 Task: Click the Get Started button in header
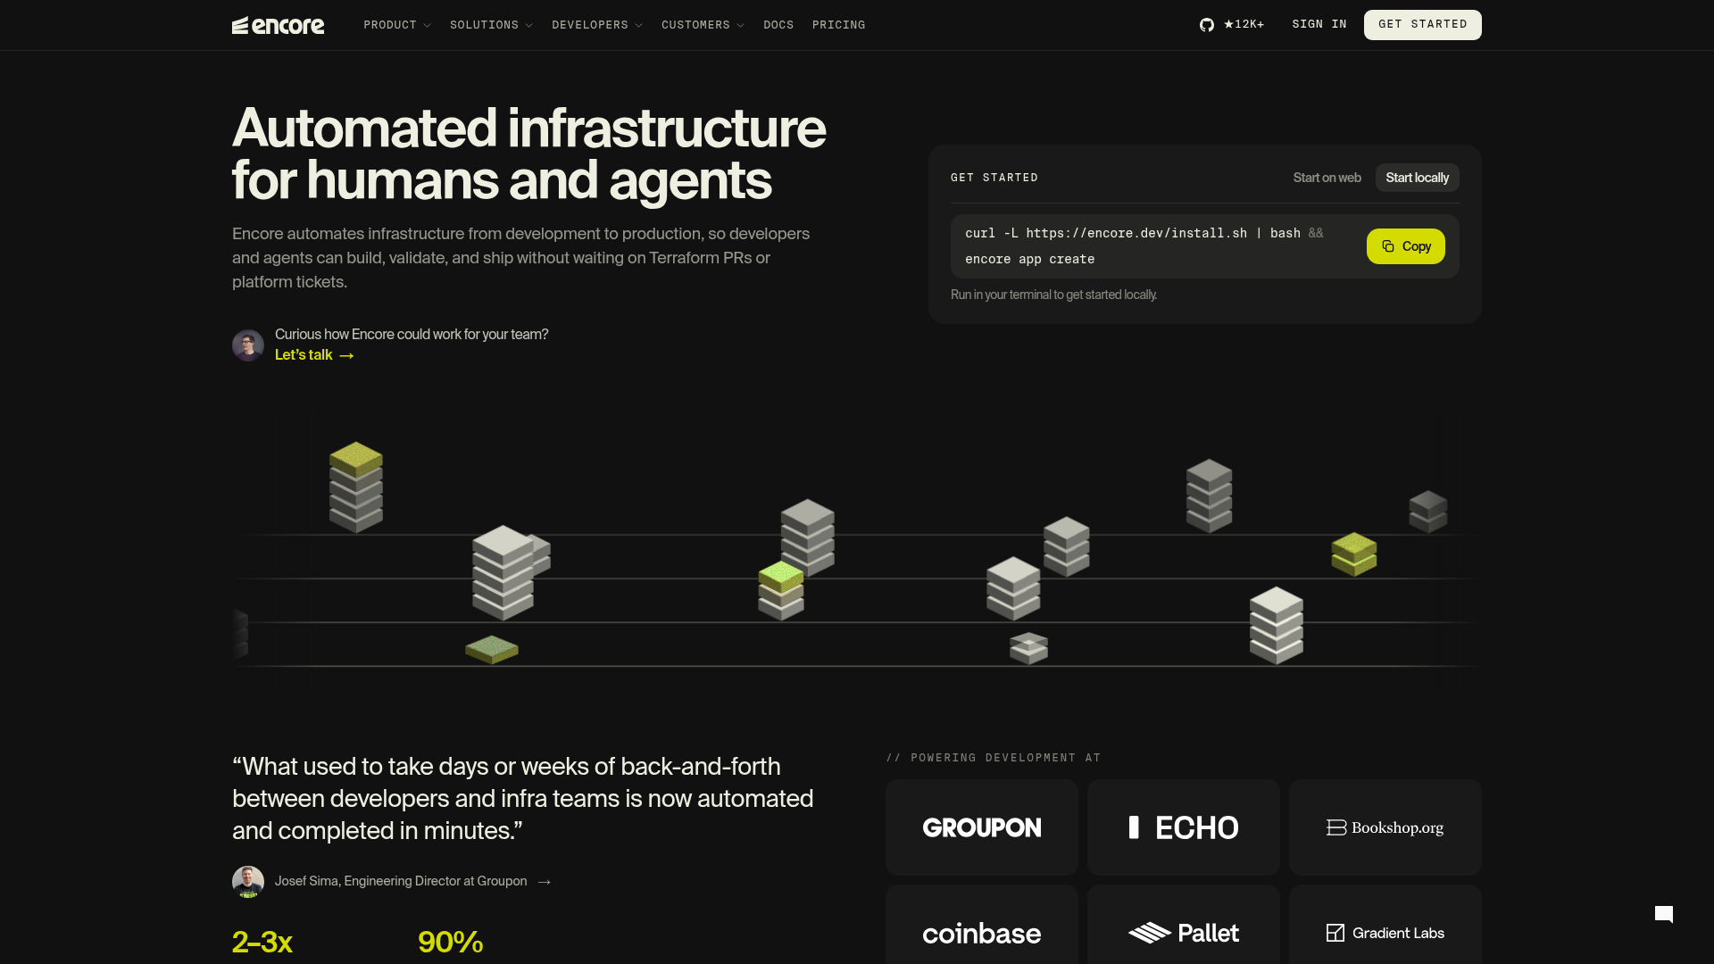pyautogui.click(x=1422, y=25)
